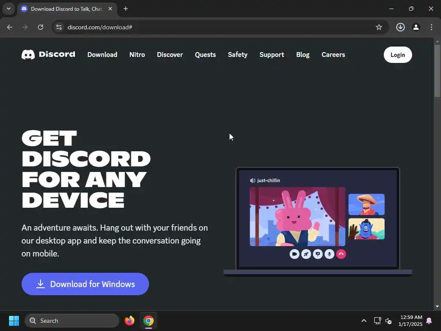
Task: Click the mushroom-hat character video tile
Action: coord(366,204)
